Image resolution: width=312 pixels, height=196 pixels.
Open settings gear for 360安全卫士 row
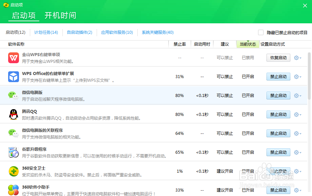295,171
